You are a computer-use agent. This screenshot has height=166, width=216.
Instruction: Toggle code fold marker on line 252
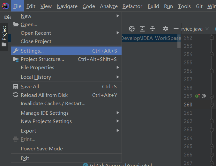pos(212,38)
